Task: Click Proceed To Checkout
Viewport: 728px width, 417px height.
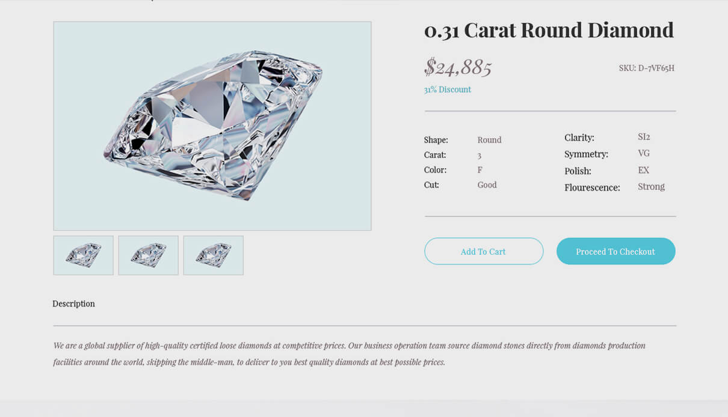Action: (x=615, y=251)
